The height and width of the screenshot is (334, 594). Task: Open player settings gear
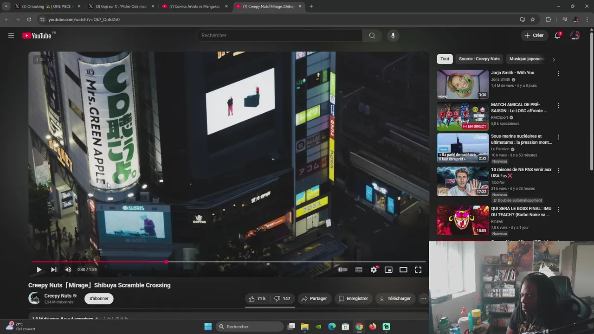pos(374,270)
